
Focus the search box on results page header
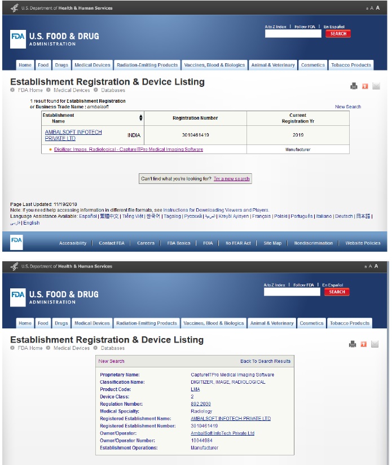[293, 34]
